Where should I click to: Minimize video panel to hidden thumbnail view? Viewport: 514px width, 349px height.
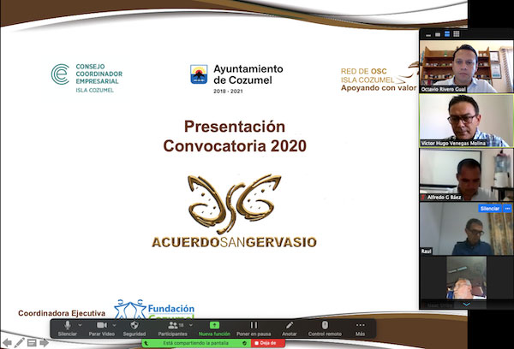pyautogui.click(x=428, y=34)
